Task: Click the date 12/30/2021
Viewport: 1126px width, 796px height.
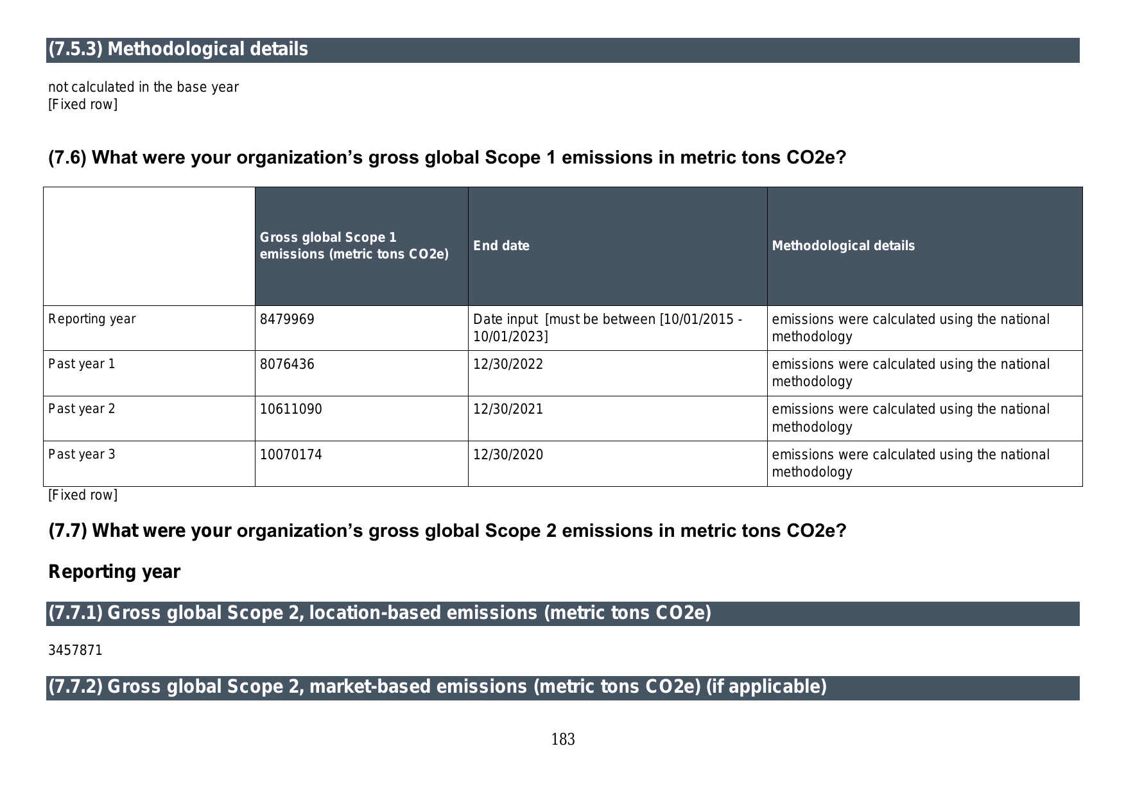Action: point(508,409)
